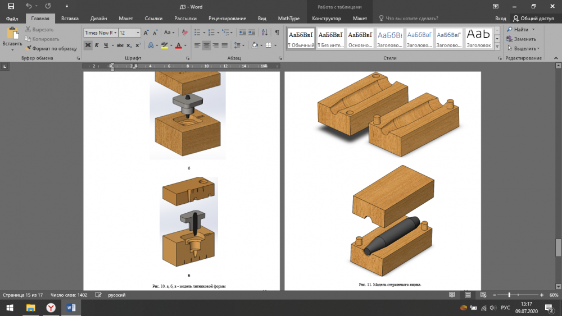The width and height of the screenshot is (562, 316).
Task: Open Yandex Browser from the taskbar
Action: click(x=51, y=308)
